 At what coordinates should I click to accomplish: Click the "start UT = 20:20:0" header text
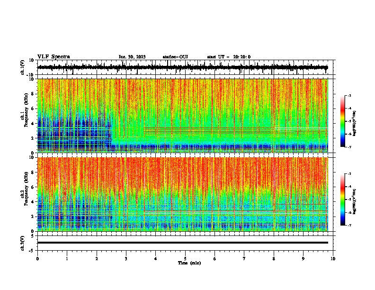pos(229,57)
